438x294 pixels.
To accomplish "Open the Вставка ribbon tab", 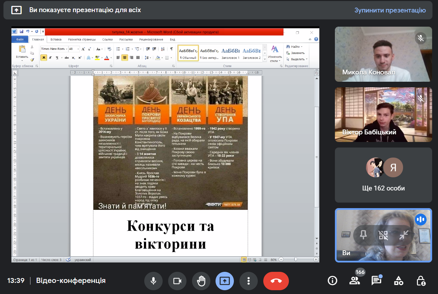I will click(x=56, y=39).
